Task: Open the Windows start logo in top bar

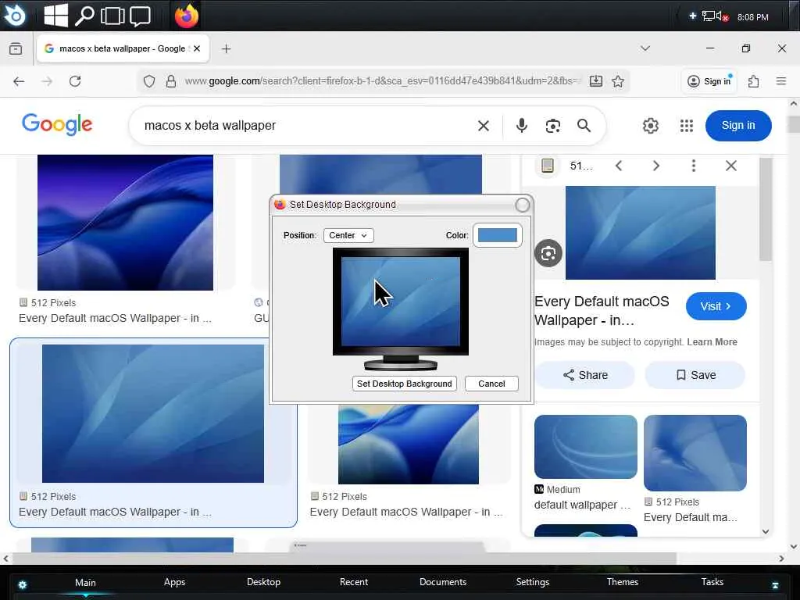Action: coord(55,16)
